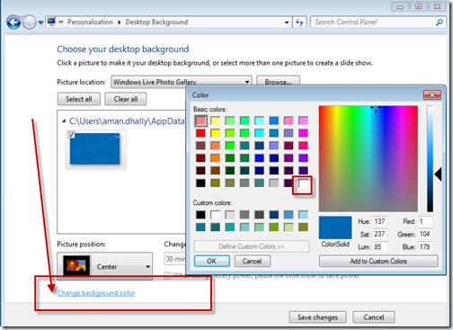Screen dimensions: 453x330
Task: Click the search magnifier icon
Action: click(x=440, y=22)
